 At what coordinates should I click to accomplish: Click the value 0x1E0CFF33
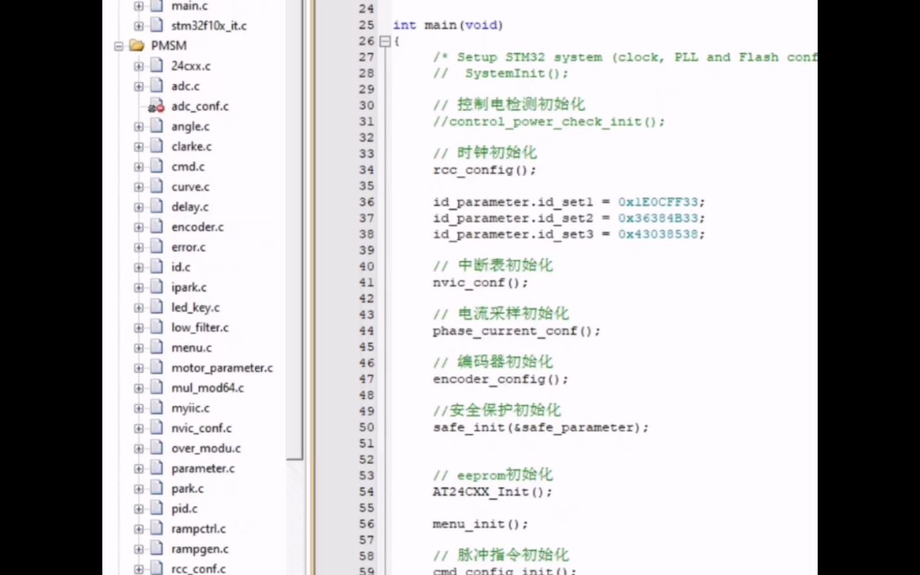658,202
